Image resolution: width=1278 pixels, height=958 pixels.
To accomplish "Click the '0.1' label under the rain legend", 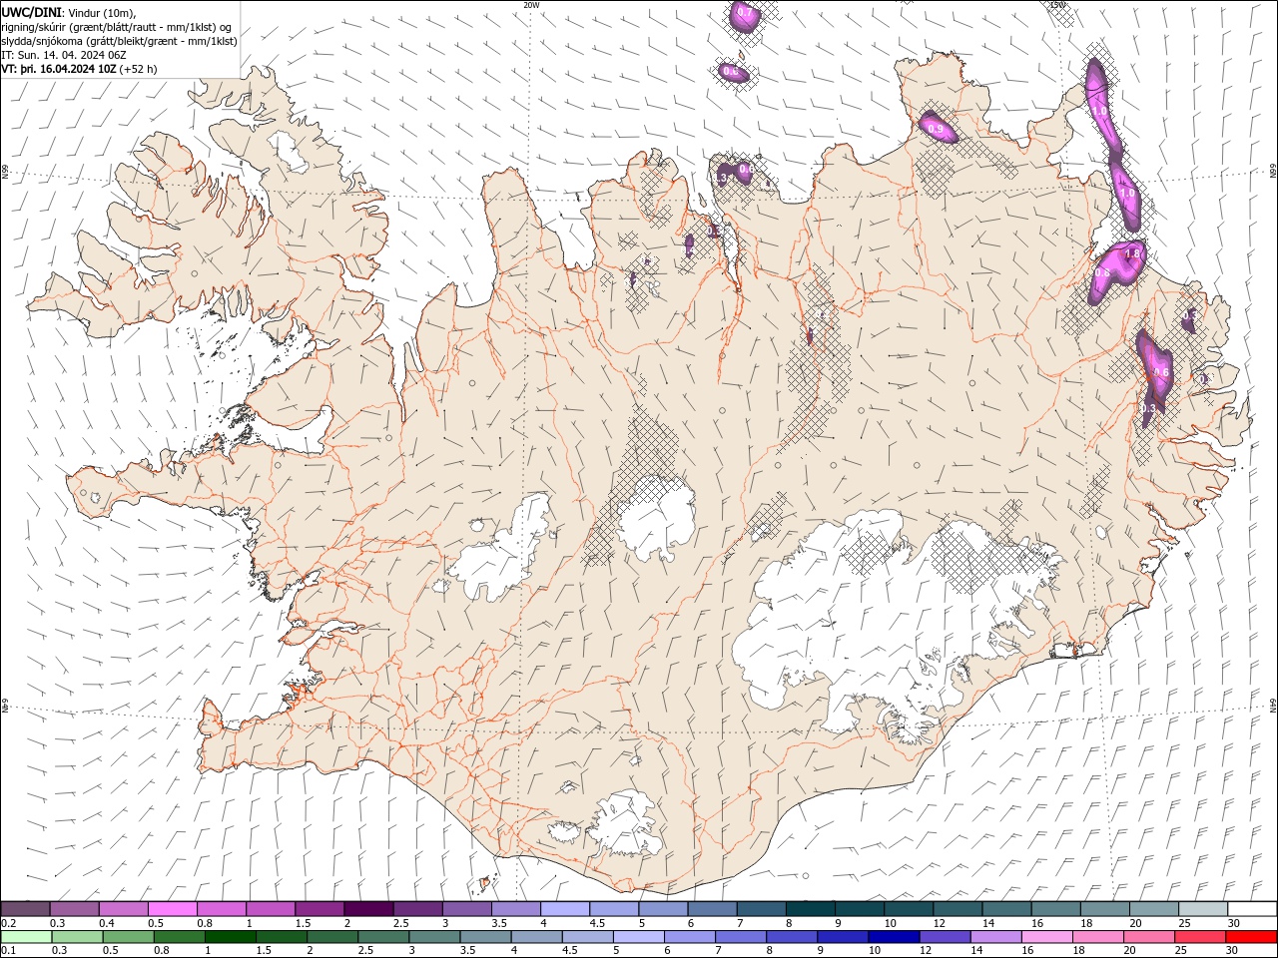I will pos(10,951).
